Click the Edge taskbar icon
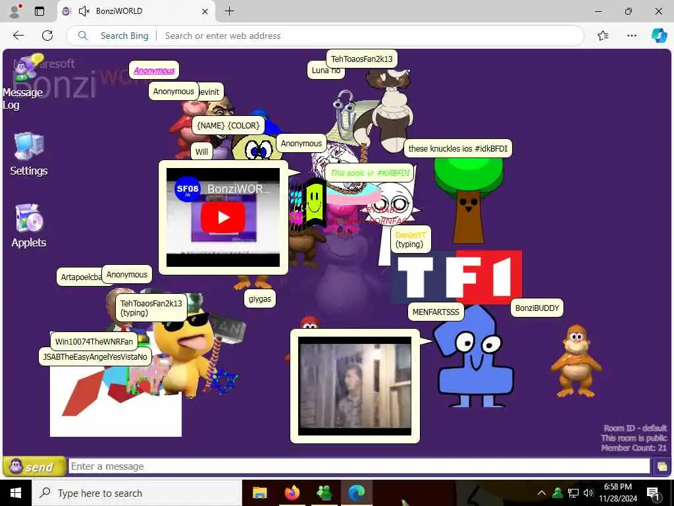 (356, 493)
